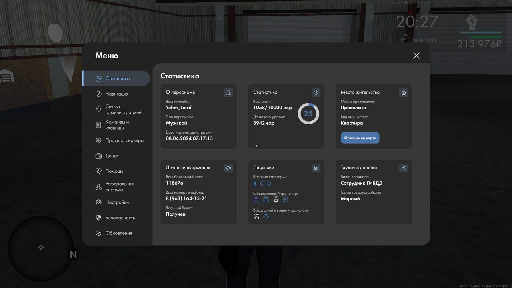Screen dimensions: 512x288
Task: Click property type Квартира
Action: tap(352, 123)
